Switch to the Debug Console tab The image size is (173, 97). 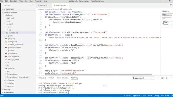click(62, 78)
